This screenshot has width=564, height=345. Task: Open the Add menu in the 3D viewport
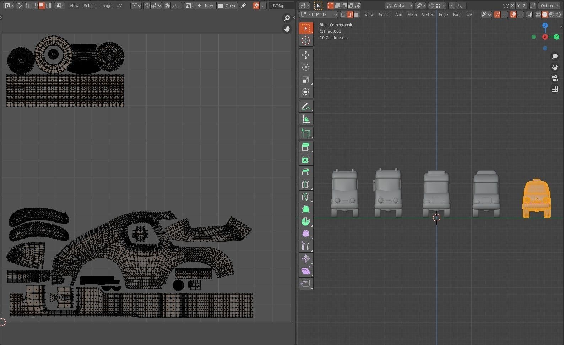coord(399,15)
